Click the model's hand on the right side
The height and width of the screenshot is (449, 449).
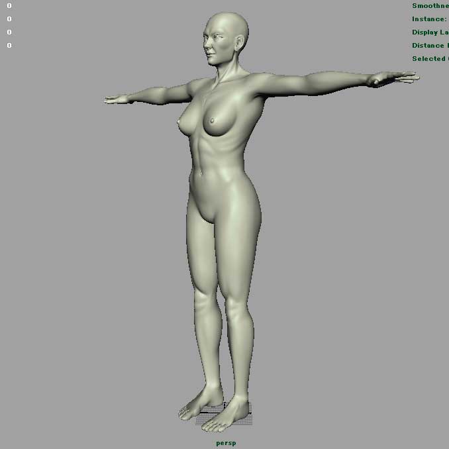click(391, 79)
